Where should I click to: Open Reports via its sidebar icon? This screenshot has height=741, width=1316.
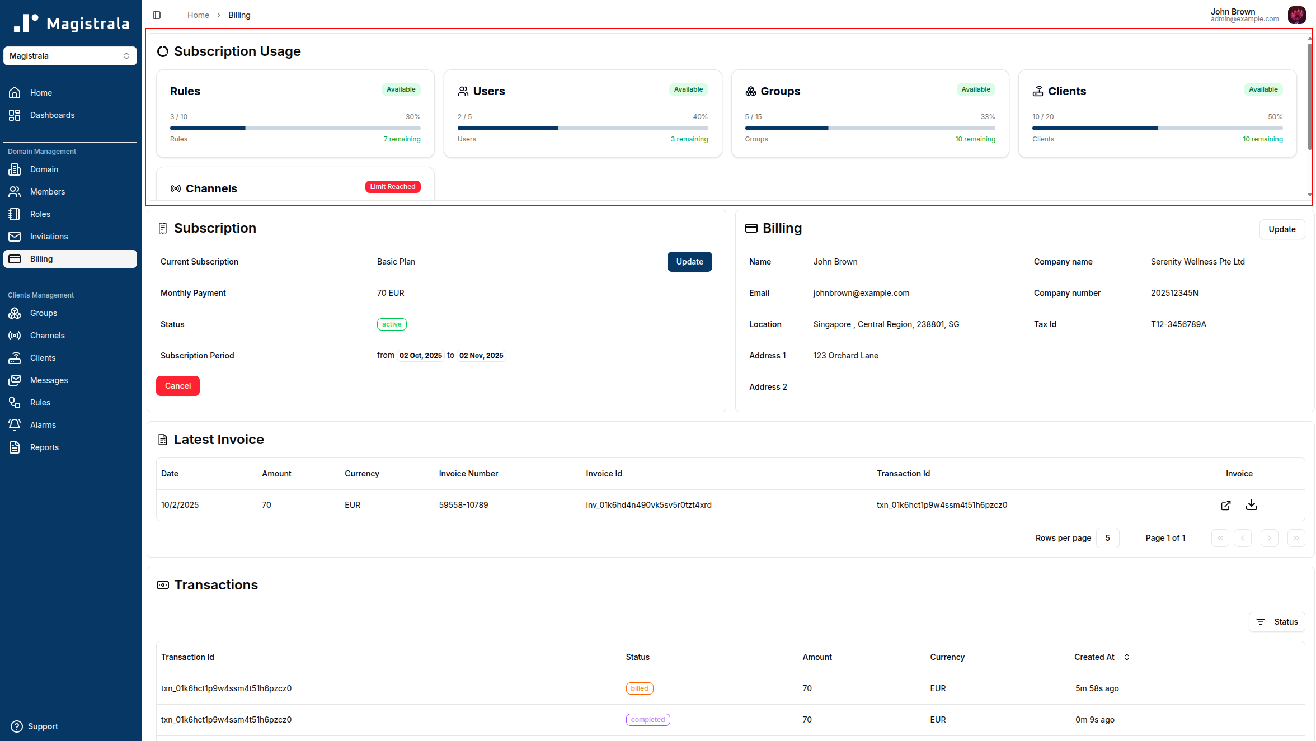click(x=15, y=447)
